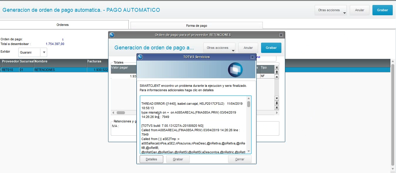The image size is (396, 173).
Task: Page down in the Totales grid
Action: [x=277, y=103]
